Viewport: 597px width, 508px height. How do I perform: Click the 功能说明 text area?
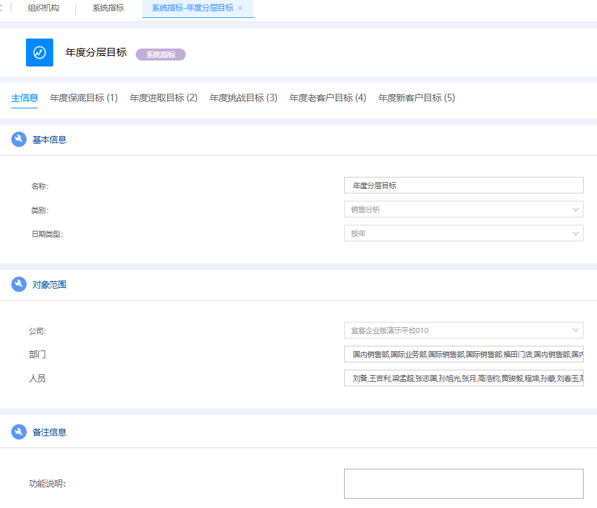[464, 483]
